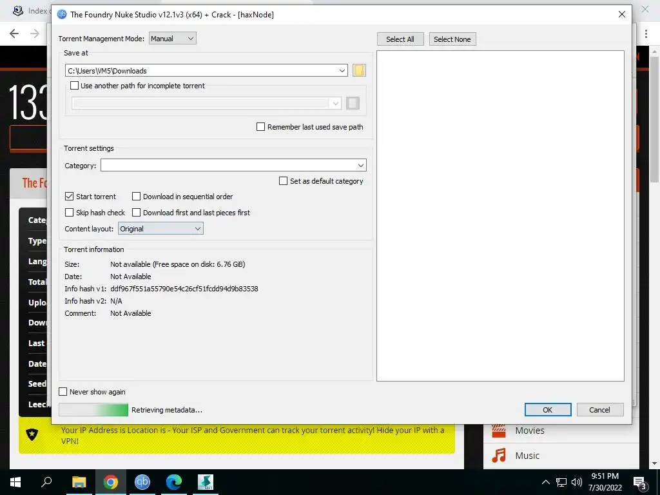This screenshot has width=660, height=495.
Task: Enable 'Use another path for incomplete torrent'
Action: point(74,86)
